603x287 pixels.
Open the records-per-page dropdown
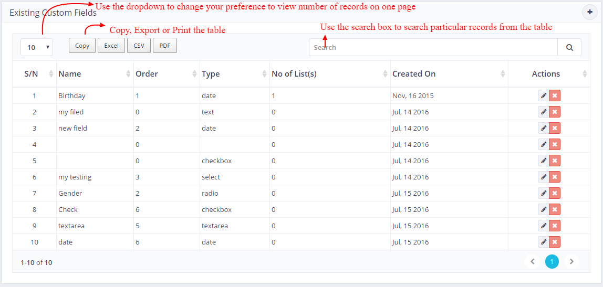coord(37,47)
